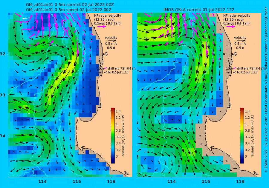Click the white drifter arrow near the left map's top-left corner
Screen dimensions: 269x188
pos(26,18)
